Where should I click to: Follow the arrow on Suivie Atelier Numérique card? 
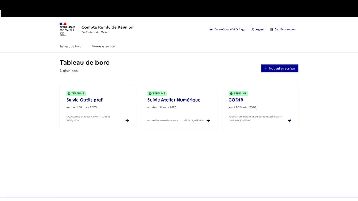(x=209, y=120)
